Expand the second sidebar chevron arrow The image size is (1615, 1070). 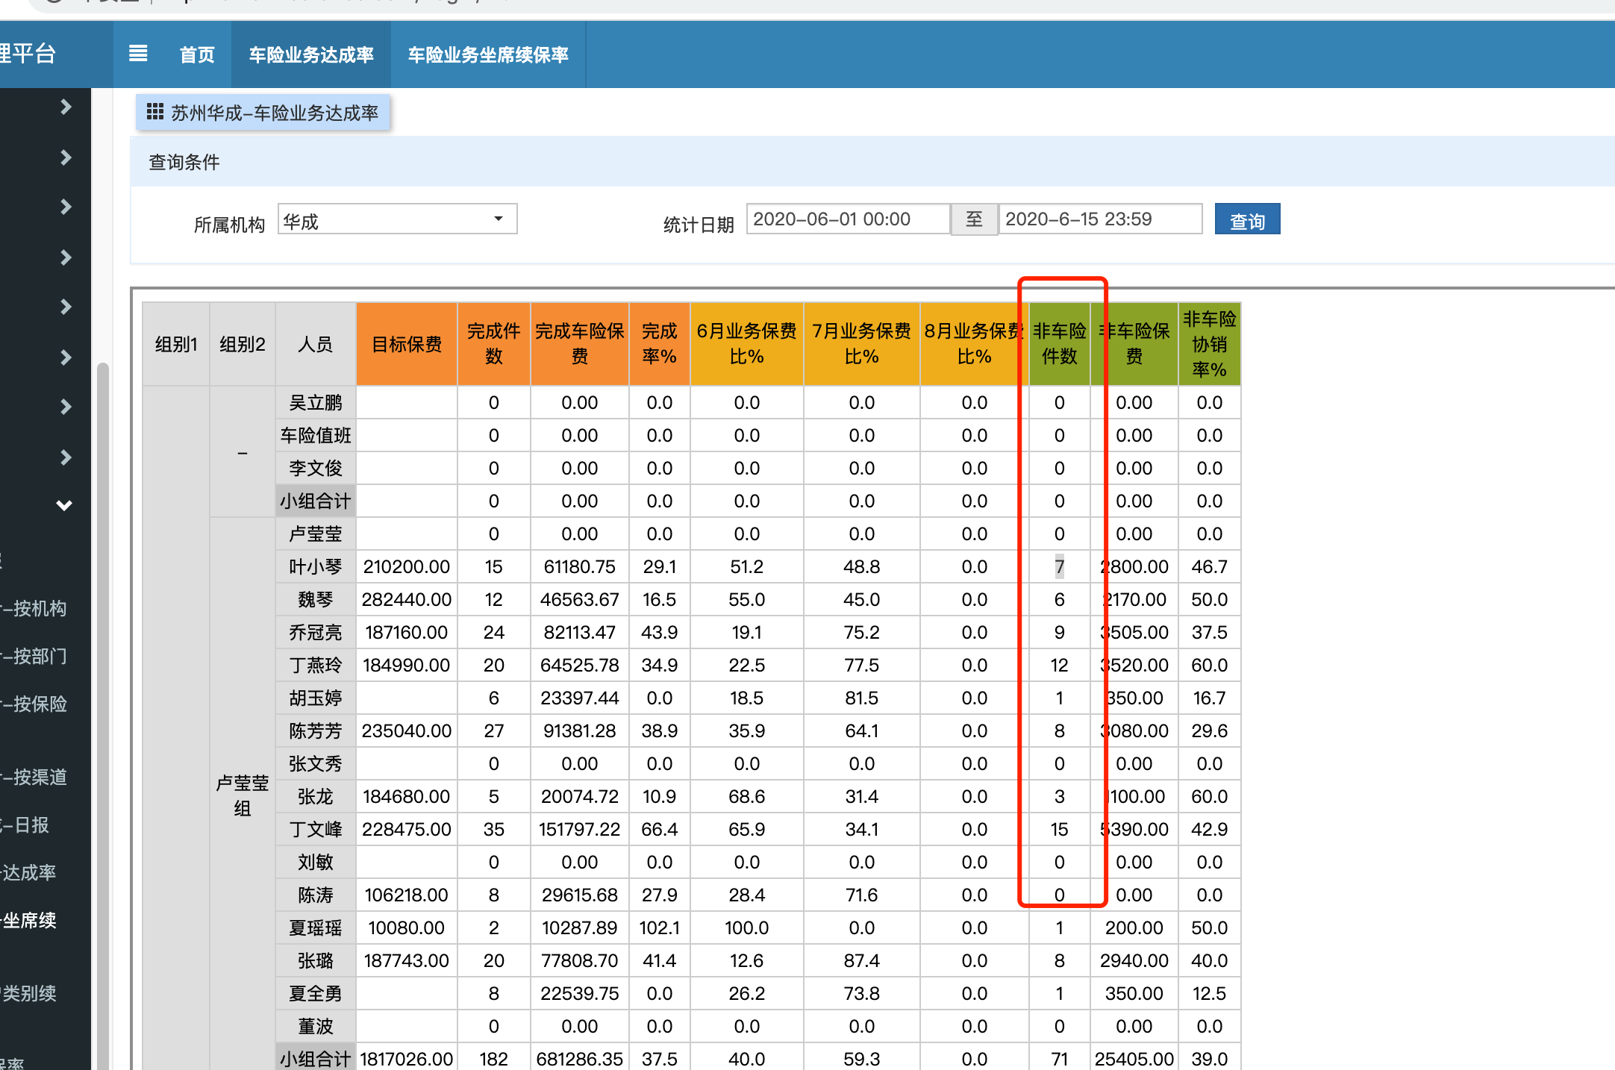pyautogui.click(x=66, y=157)
